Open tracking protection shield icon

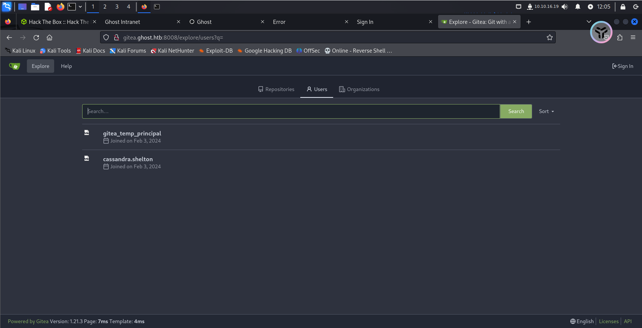[106, 38]
